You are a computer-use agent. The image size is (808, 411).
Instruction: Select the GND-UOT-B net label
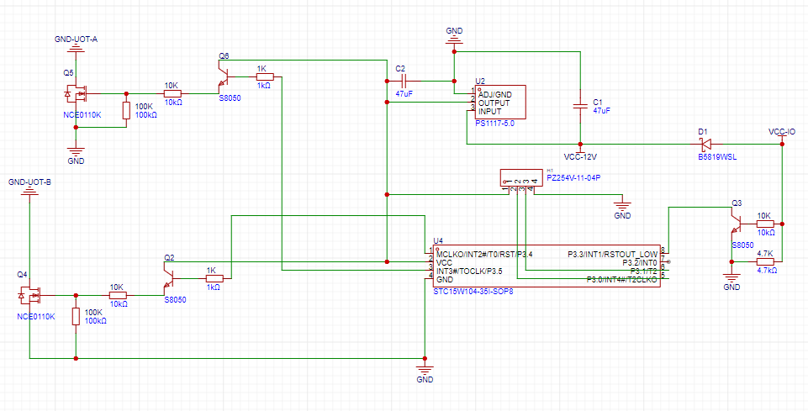pyautogui.click(x=30, y=182)
